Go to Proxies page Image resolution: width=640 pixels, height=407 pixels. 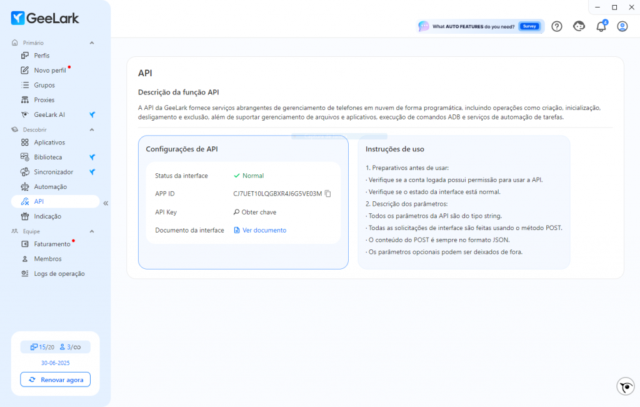tap(44, 99)
